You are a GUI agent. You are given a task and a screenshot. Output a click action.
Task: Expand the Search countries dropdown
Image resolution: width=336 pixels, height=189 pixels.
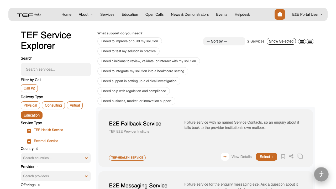pyautogui.click(x=56, y=158)
